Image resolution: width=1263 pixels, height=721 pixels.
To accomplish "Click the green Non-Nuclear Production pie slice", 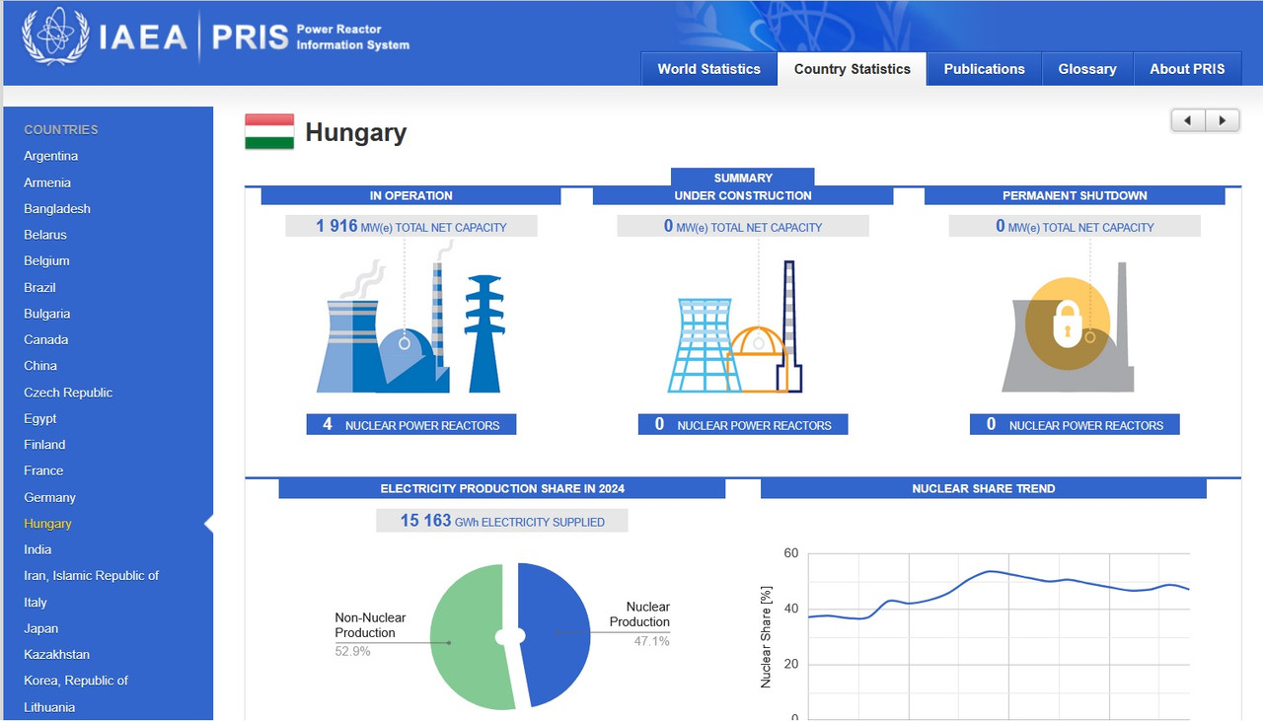I will tap(470, 636).
